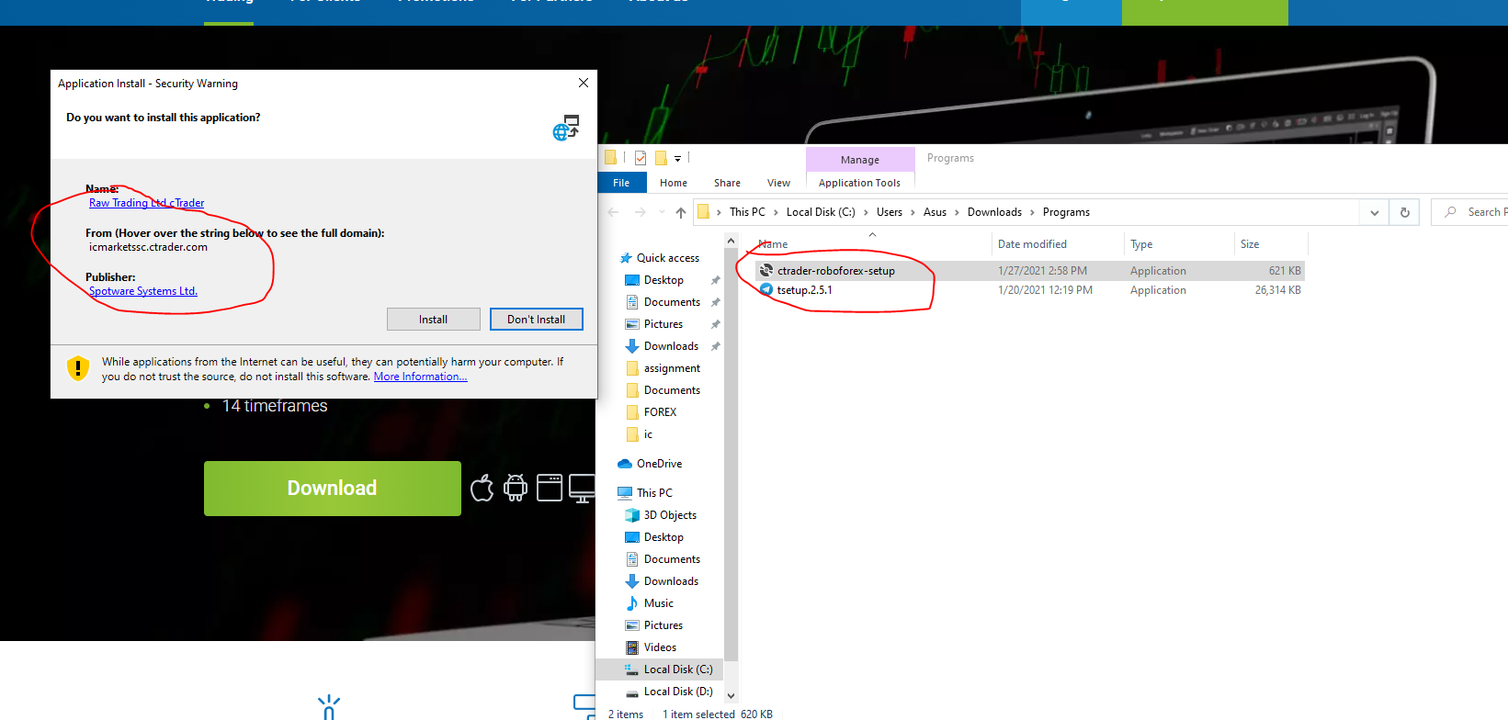Open pinned Pictures under Quick access
Viewport: 1508px width, 720px height.
click(x=663, y=324)
